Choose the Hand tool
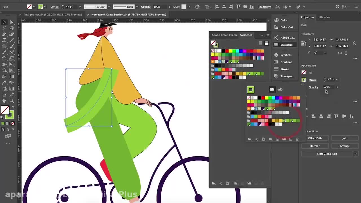The height and width of the screenshot is (203, 361). pos(4,101)
